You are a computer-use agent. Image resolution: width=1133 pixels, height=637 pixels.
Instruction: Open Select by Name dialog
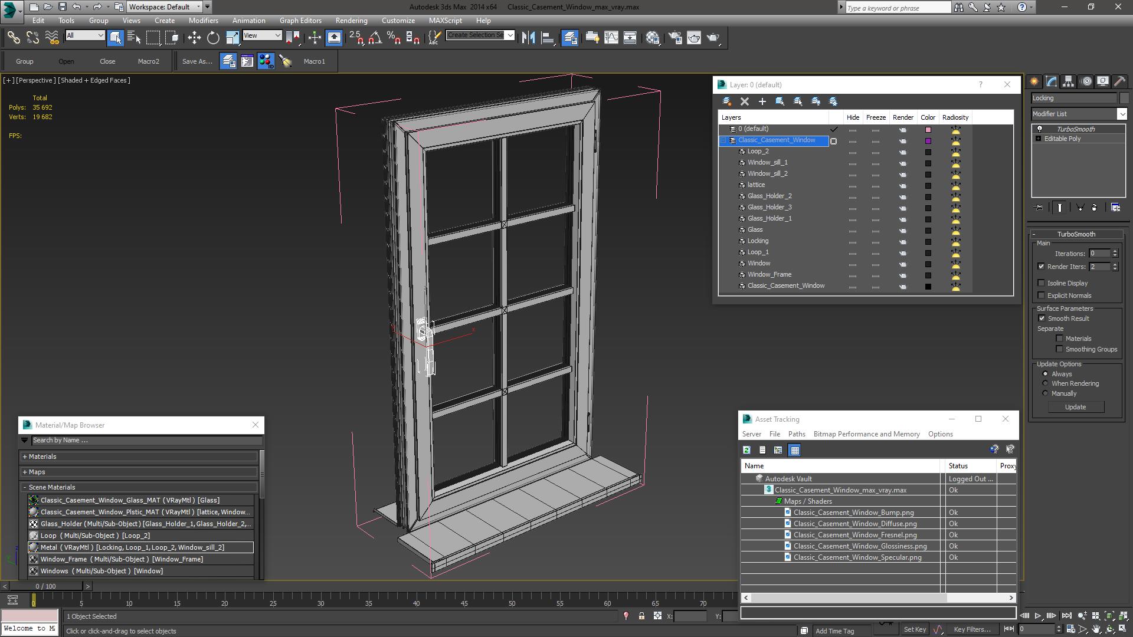click(134, 38)
